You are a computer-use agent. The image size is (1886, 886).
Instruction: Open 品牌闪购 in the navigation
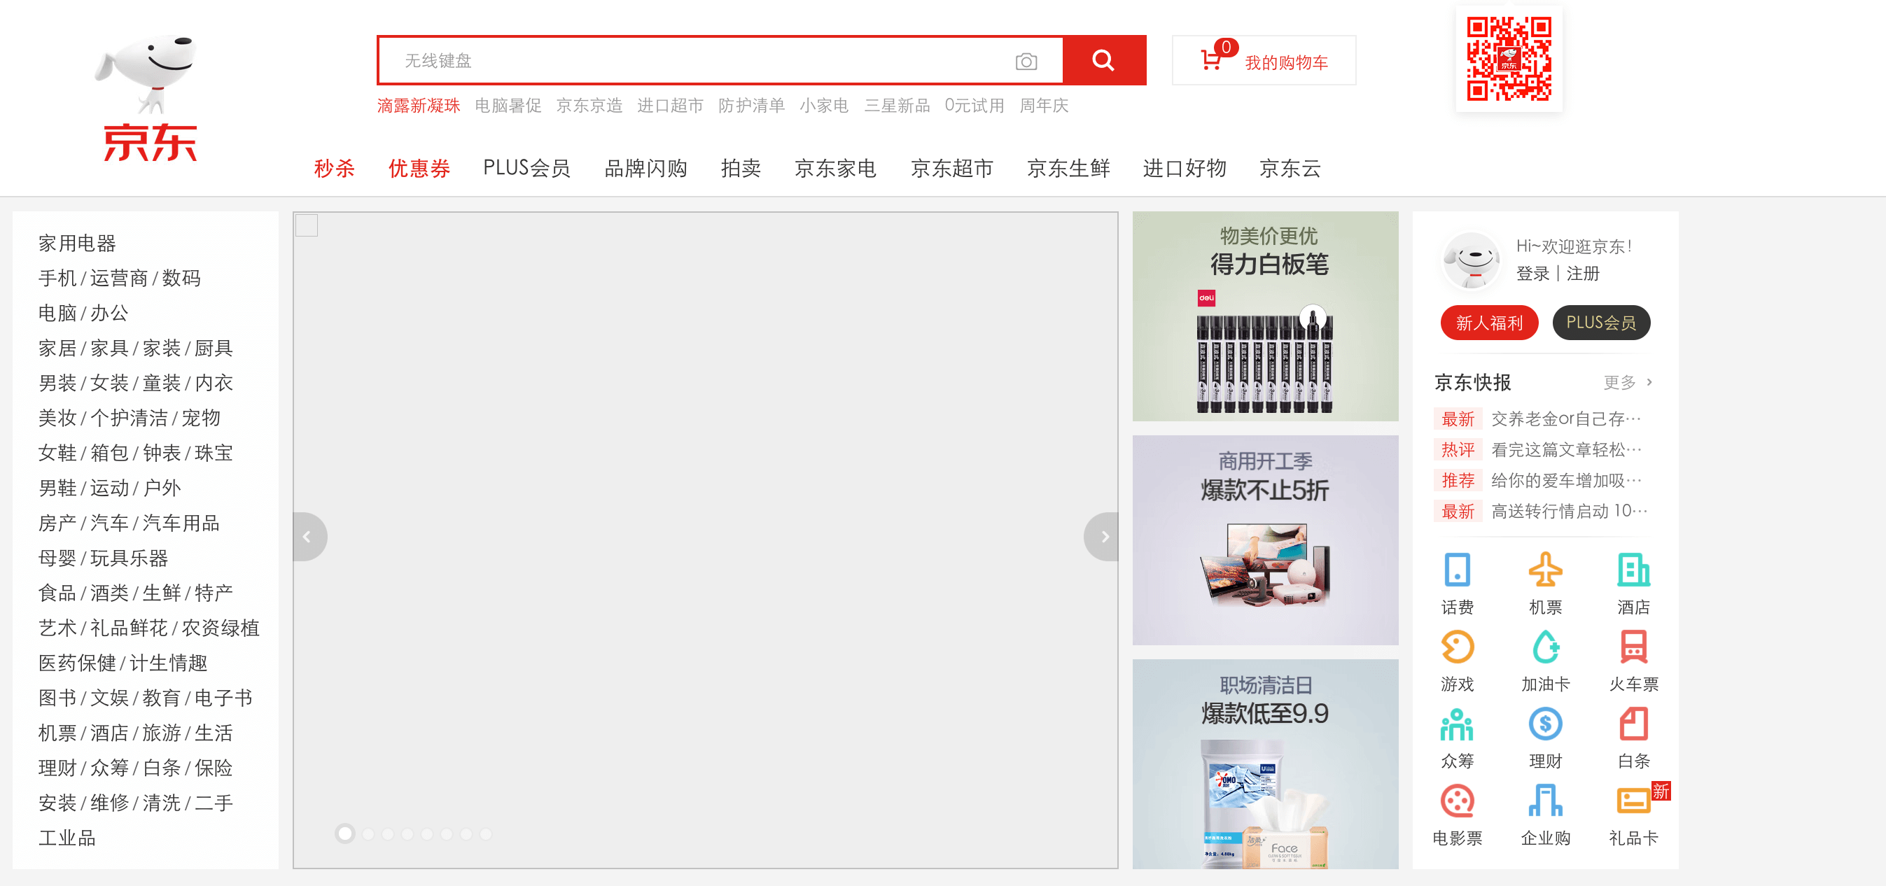tap(645, 168)
